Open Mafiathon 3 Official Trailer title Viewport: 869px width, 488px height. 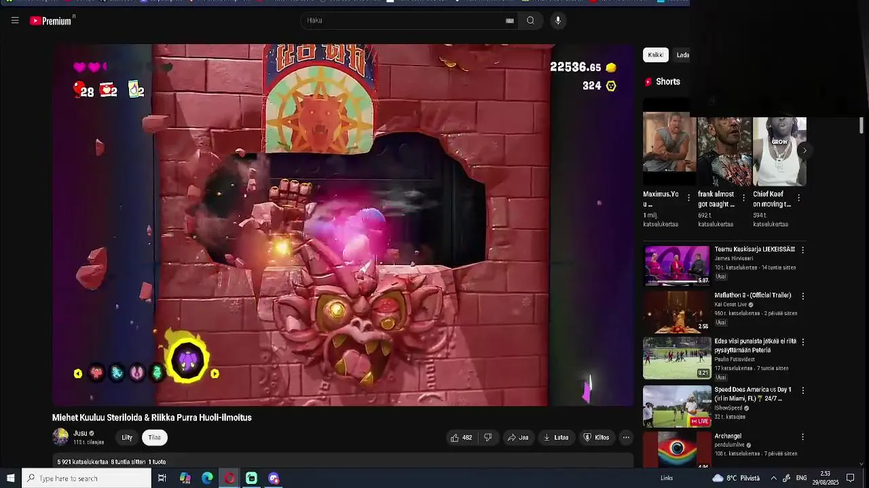[752, 296]
